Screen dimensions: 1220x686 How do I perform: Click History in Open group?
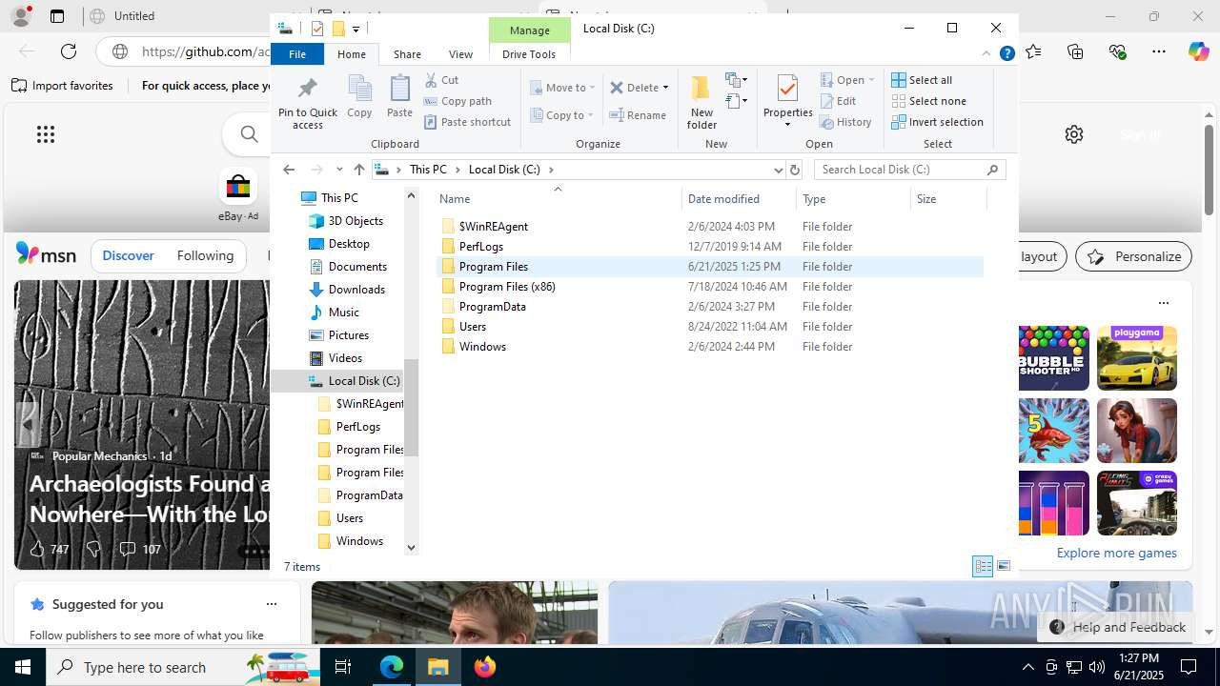844,122
